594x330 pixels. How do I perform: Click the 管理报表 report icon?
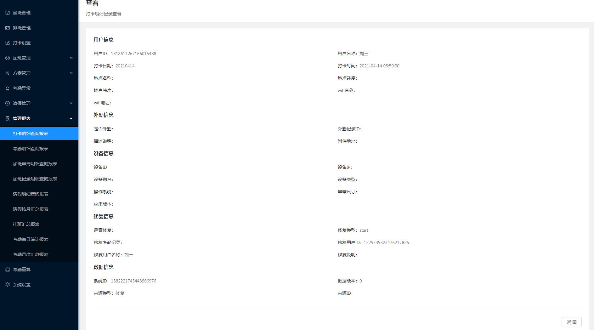(x=8, y=118)
